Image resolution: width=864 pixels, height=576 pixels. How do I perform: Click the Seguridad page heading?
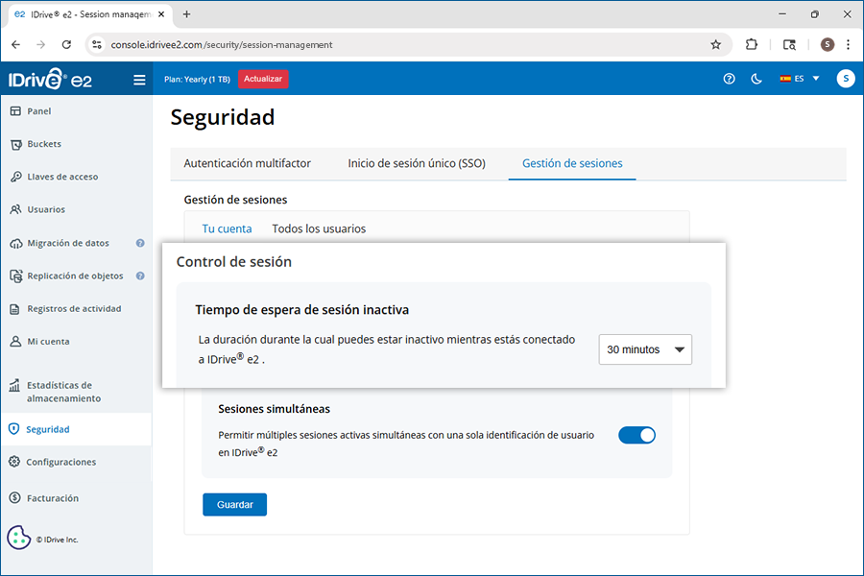click(x=223, y=117)
